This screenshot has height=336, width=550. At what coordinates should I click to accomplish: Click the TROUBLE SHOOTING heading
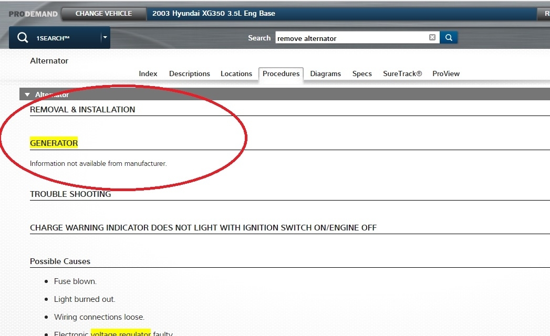[70, 194]
